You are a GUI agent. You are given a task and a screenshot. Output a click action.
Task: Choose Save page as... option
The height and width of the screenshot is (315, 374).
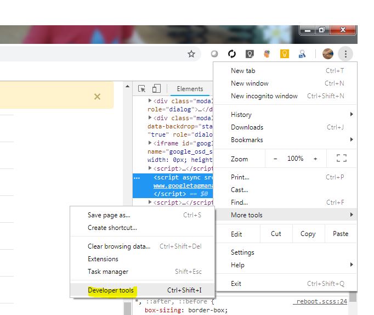[143, 215]
